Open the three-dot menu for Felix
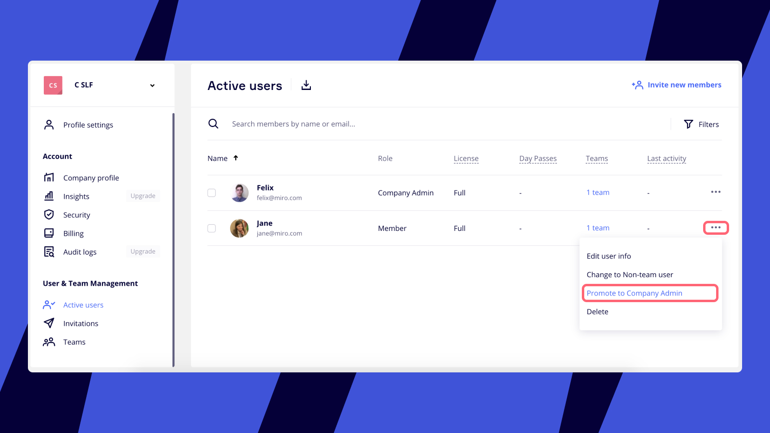Screen dimensions: 770x433 pyautogui.click(x=716, y=192)
